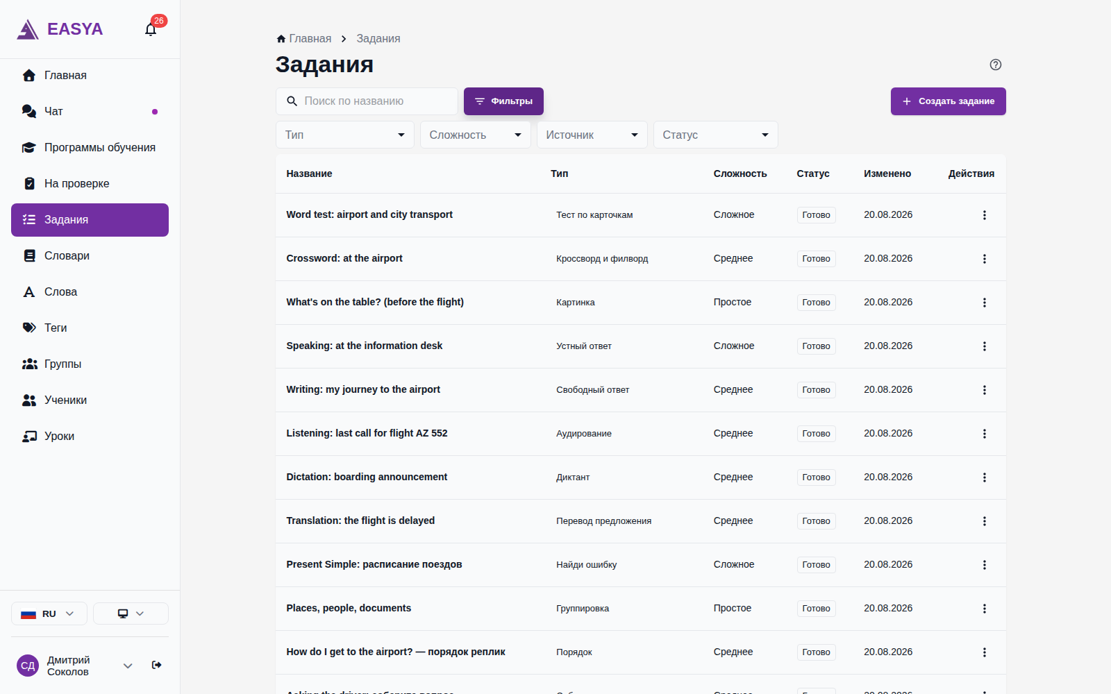Open the RU language selector
Screen dimensions: 1111x694
click(49, 613)
